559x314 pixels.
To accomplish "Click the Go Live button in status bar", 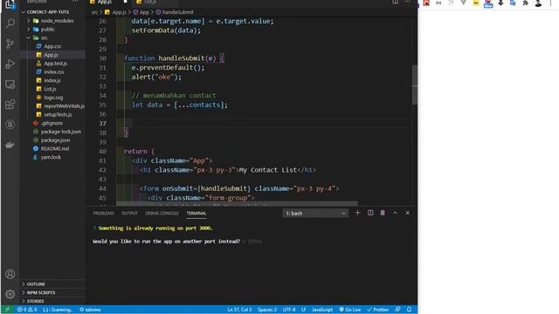I will tap(350, 310).
